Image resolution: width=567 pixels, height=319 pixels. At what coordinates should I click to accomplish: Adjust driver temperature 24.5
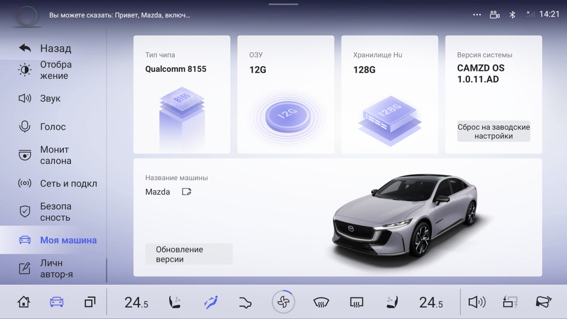tap(136, 302)
